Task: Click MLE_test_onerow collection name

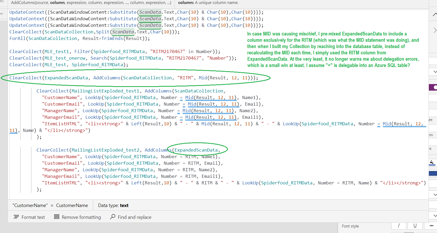Action: (65, 58)
